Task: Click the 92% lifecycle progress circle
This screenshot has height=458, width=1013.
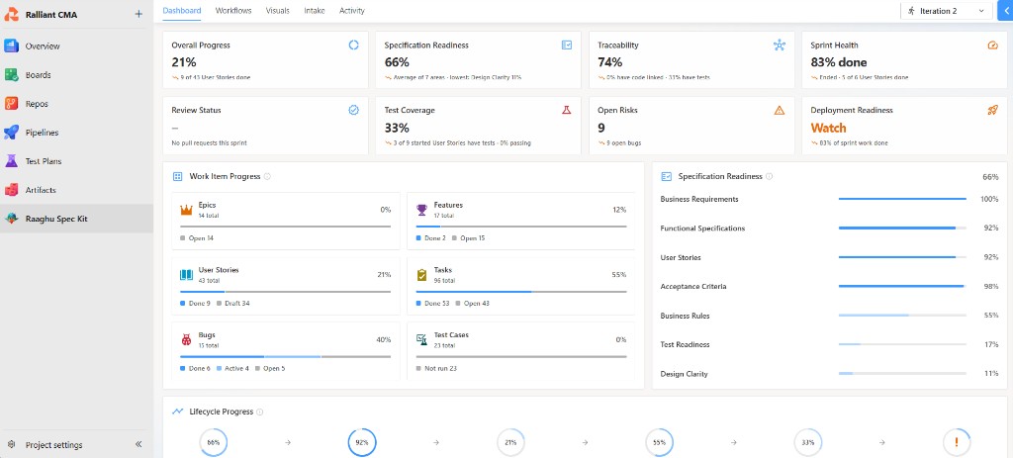Action: tap(362, 442)
